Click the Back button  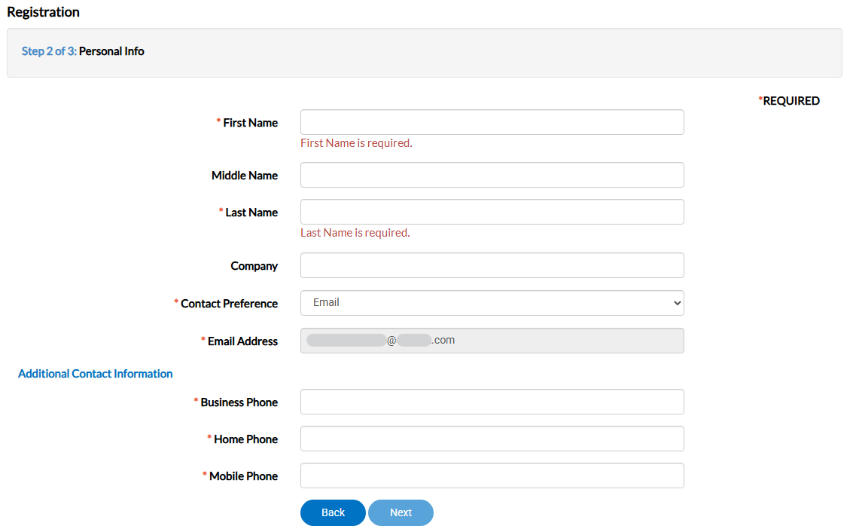(333, 512)
